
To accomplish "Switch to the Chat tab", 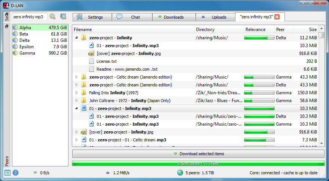I will pyautogui.click(x=132, y=17).
